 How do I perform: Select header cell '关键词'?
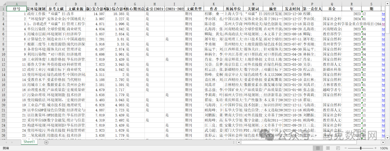(x=253, y=9)
